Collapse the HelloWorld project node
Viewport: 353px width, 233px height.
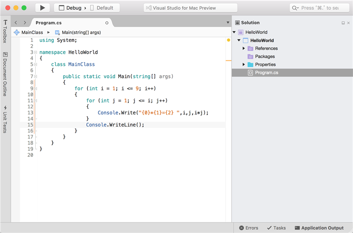[x=239, y=41]
